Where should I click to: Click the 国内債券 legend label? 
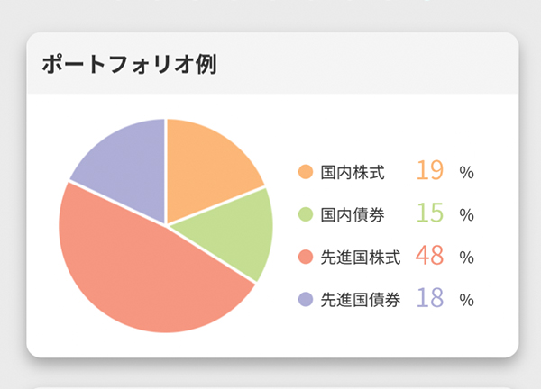coord(353,214)
